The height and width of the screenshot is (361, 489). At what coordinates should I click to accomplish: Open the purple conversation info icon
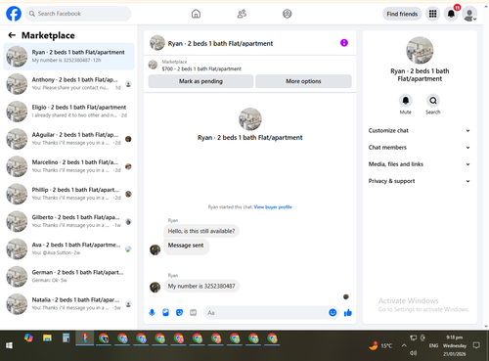point(344,43)
